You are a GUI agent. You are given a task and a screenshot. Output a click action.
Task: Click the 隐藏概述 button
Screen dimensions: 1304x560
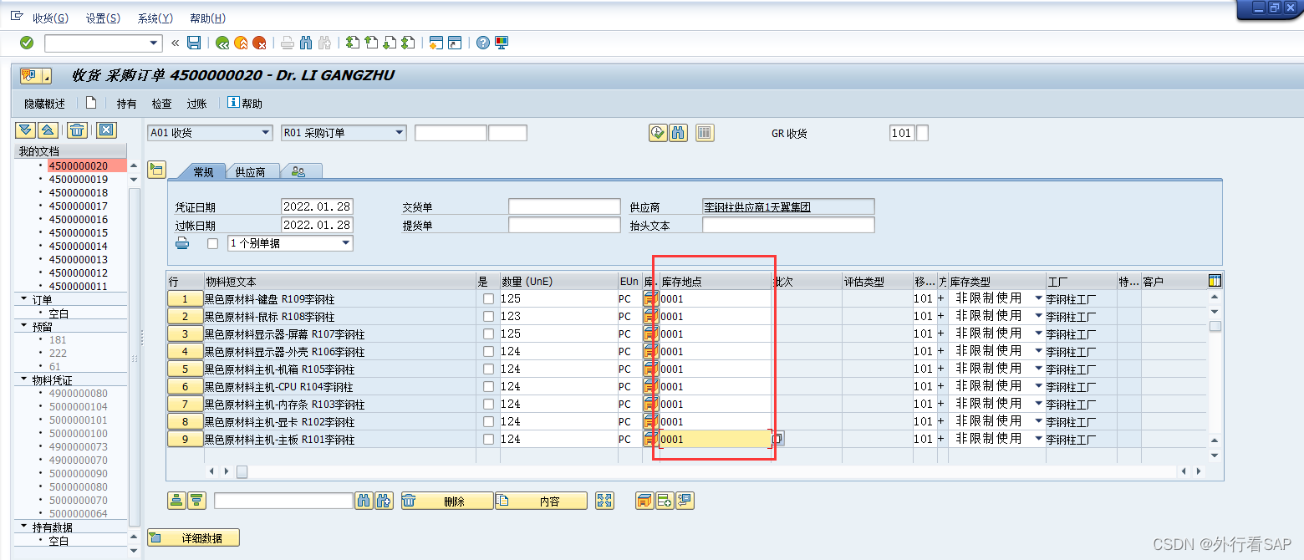pos(44,104)
